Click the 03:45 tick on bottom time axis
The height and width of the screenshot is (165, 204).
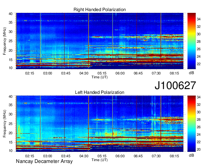tap(66, 156)
